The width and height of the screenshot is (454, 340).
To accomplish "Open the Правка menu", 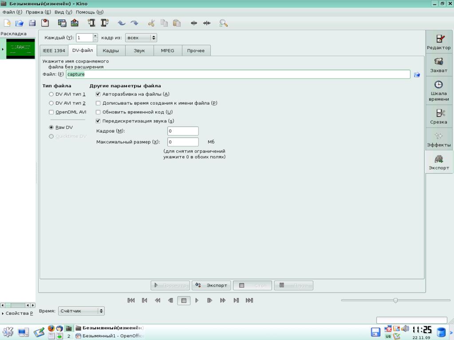I will (x=38, y=12).
